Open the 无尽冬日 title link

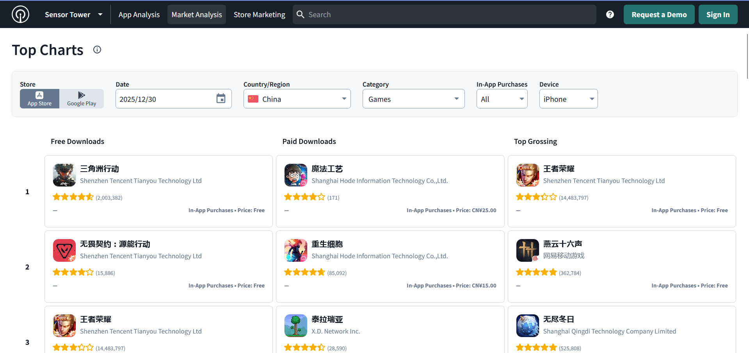(559, 319)
